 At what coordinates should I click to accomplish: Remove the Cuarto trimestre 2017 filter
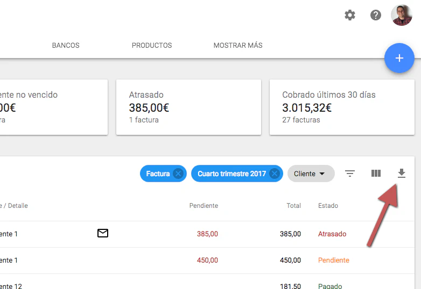[x=275, y=174]
